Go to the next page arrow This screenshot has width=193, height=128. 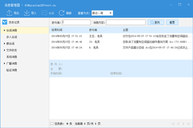tap(183, 124)
